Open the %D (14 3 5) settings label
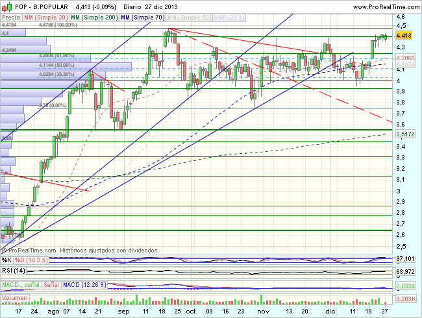Viewport: 422px width, 318px height. point(31,260)
